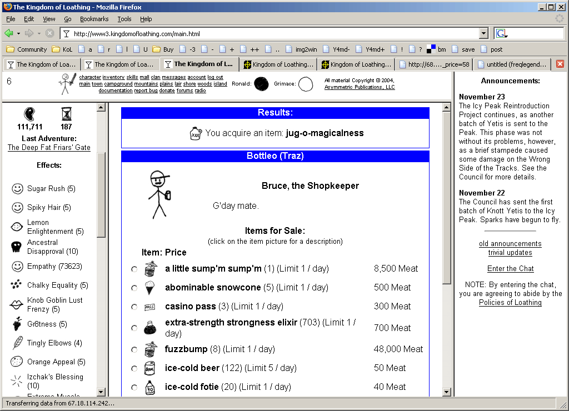This screenshot has width=569, height=411.
Task: Click the Meat currency icon
Action: coord(29,114)
